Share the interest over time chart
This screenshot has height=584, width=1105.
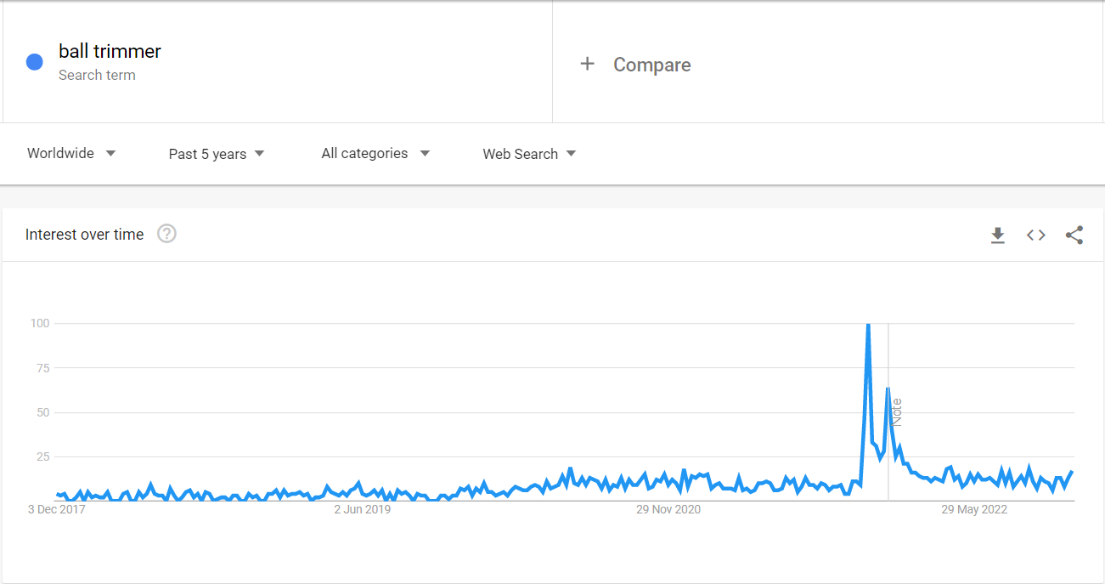coord(1074,235)
